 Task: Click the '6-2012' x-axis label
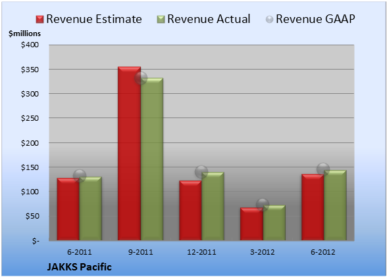coord(323,252)
